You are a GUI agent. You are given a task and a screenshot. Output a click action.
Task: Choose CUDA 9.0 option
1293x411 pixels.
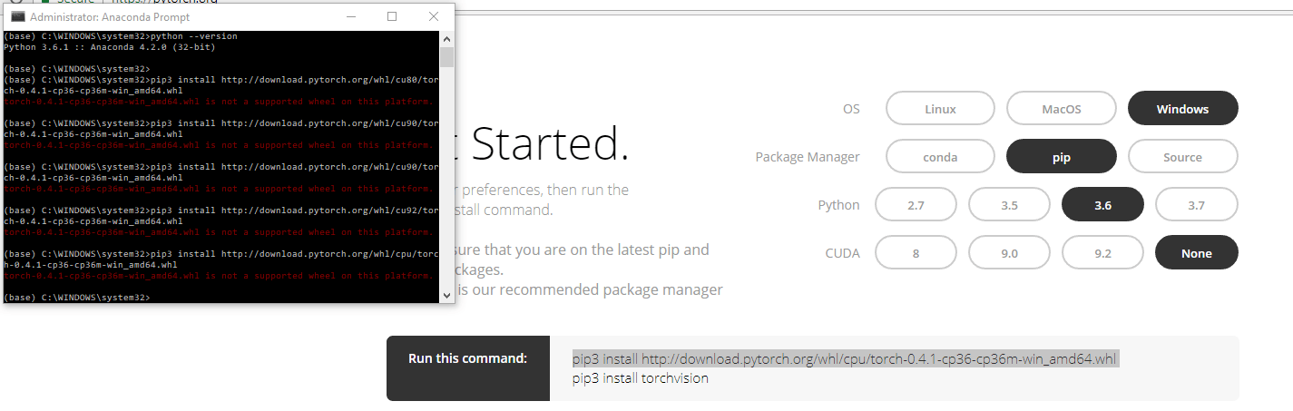1009,253
